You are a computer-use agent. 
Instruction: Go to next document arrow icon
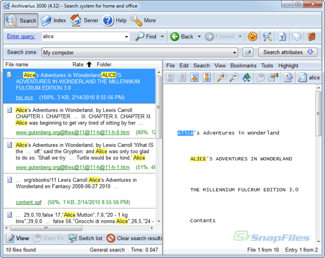[195, 78]
